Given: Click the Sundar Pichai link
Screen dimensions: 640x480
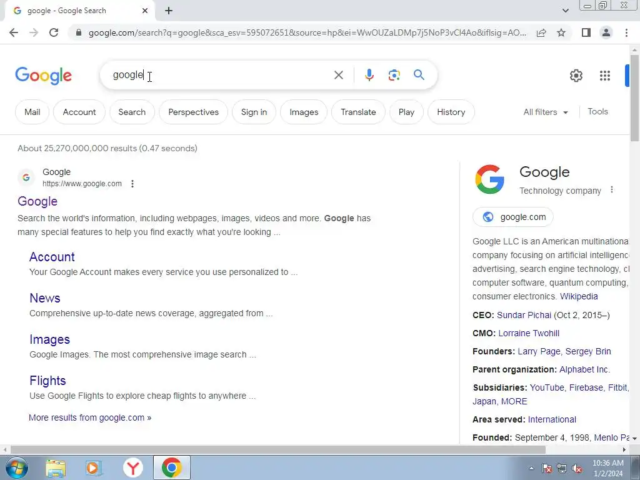Looking at the screenshot, I should (x=524, y=315).
